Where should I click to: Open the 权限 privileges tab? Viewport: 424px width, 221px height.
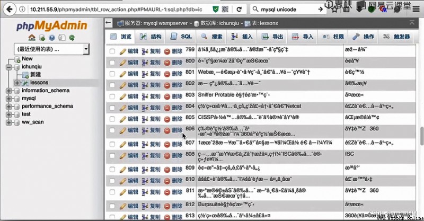click(333, 37)
